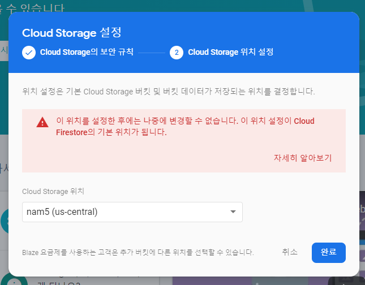Click the 취소 button

pos(290,252)
